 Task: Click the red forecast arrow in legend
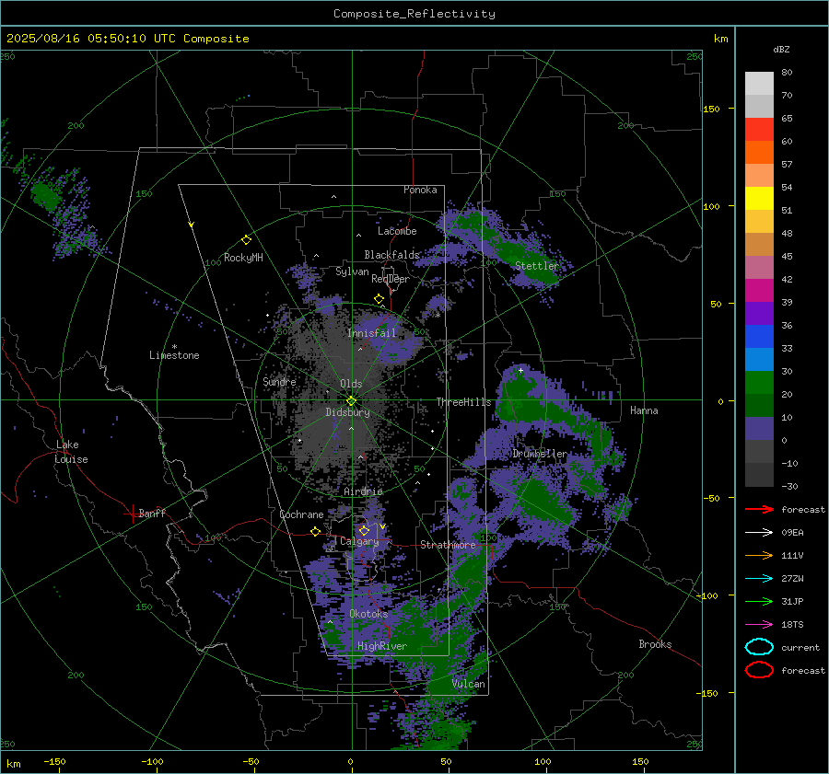point(759,509)
